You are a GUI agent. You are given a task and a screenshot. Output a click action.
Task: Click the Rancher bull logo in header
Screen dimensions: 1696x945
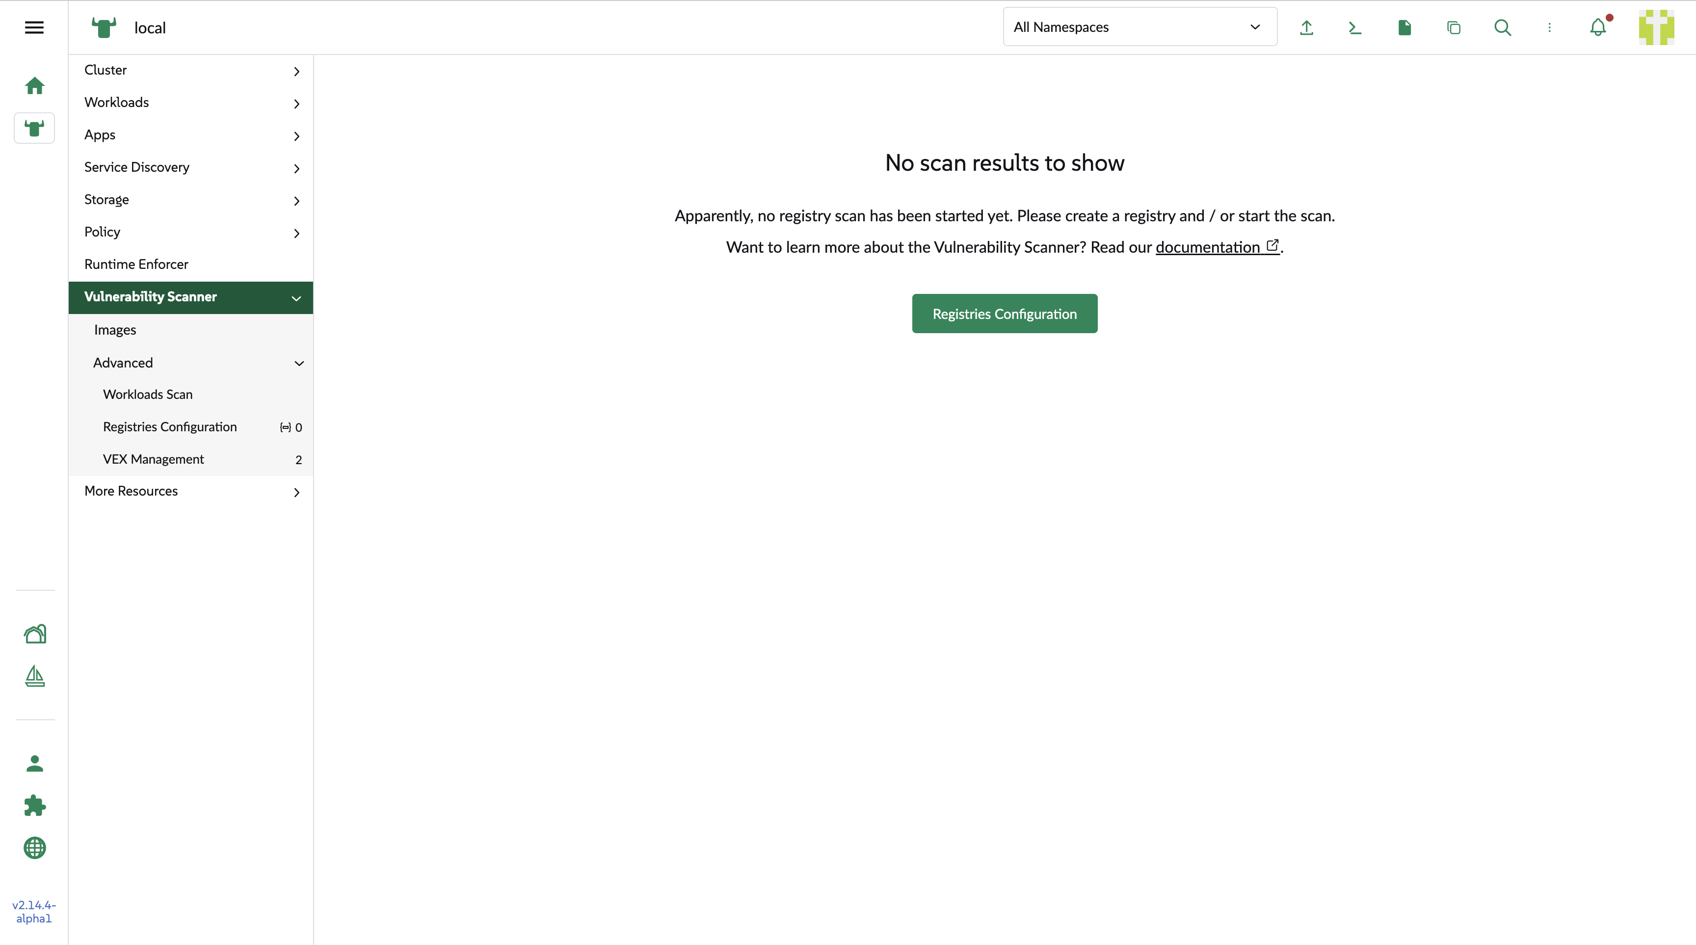click(104, 27)
